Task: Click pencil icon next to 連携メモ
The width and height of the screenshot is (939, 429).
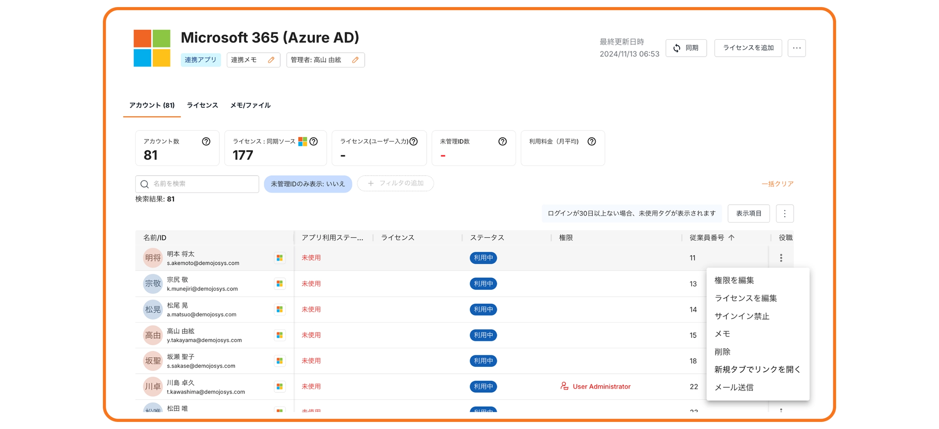Action: [271, 60]
